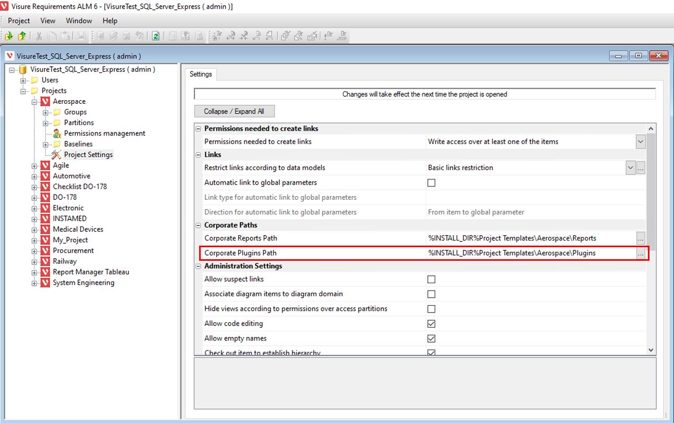Collapse the Administration Settings section
Screen dimensions: 674x423
pyautogui.click(x=198, y=266)
